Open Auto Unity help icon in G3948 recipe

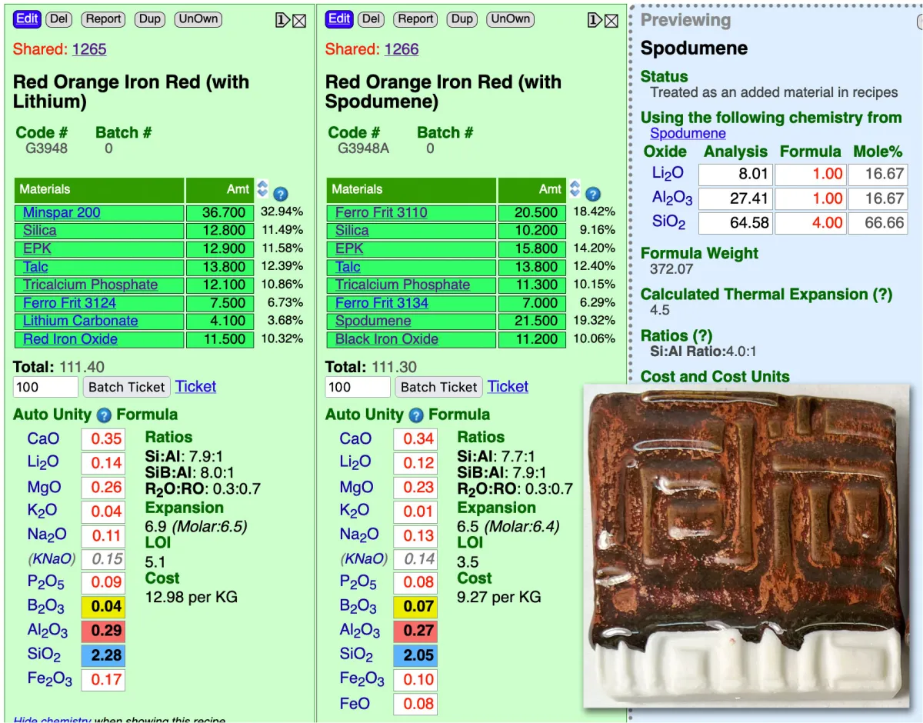click(105, 415)
